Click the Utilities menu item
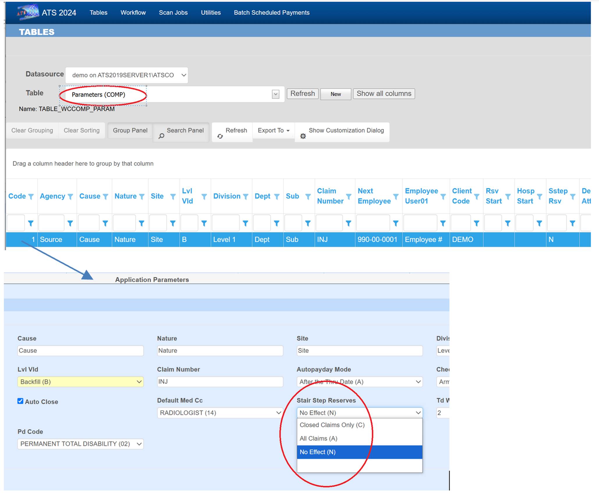The width and height of the screenshot is (599, 494). (210, 13)
